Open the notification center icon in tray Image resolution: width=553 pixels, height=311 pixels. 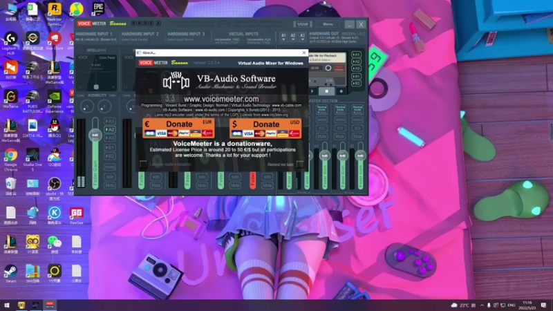pyautogui.click(x=543, y=305)
